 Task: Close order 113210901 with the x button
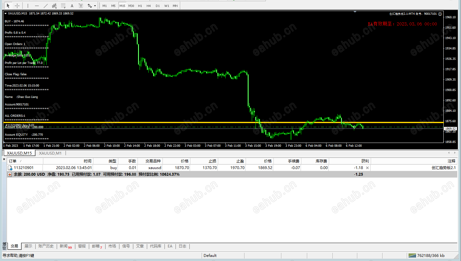[x=367, y=168]
